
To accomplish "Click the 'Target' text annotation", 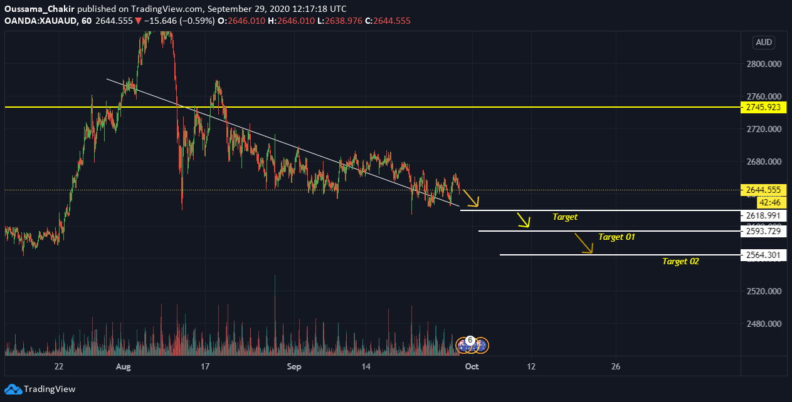I will pyautogui.click(x=565, y=217).
